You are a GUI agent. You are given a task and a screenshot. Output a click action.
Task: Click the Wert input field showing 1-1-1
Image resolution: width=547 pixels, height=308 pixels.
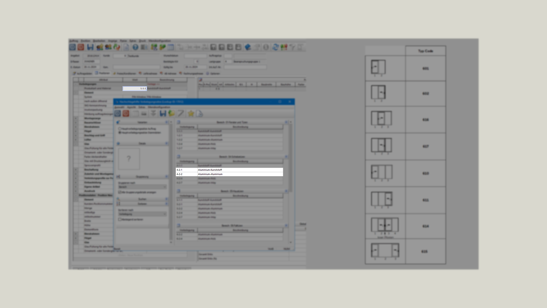point(135,89)
